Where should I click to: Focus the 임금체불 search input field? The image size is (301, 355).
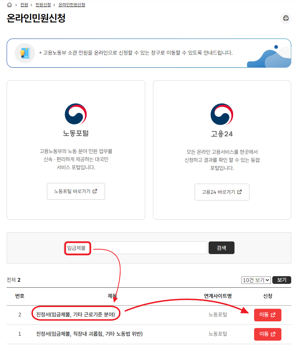136,248
